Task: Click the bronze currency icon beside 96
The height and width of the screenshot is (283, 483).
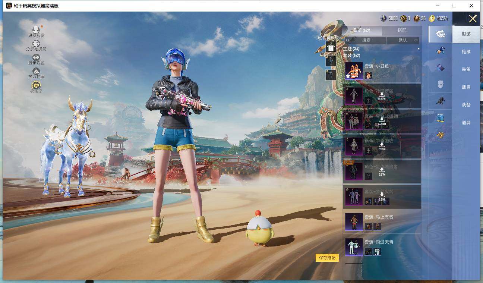Action: point(416,18)
